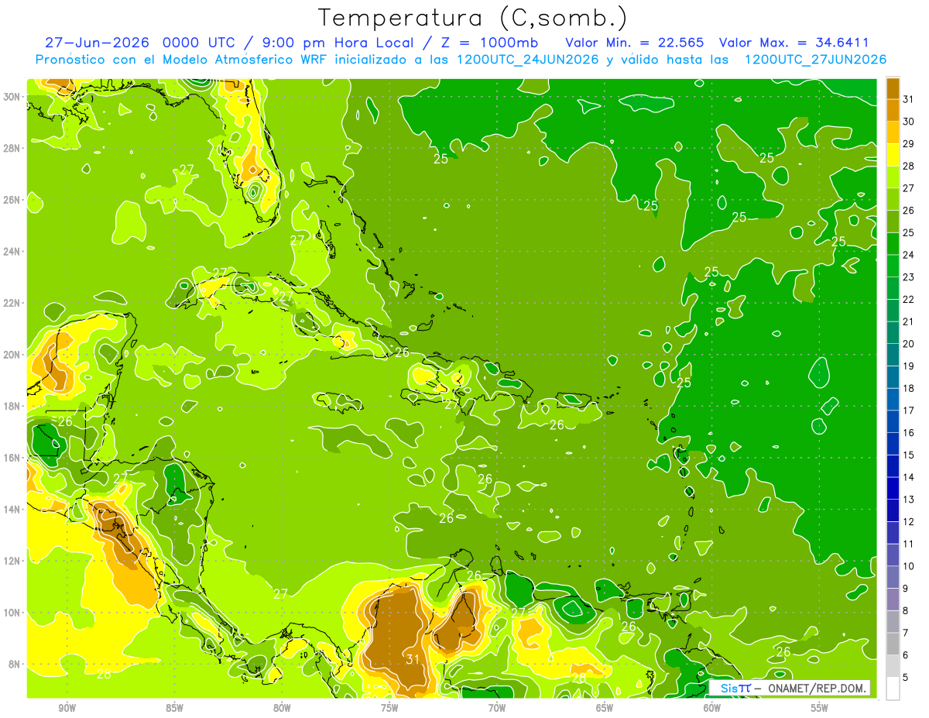The image size is (929, 718).
Task: Click the '30N' latitude axis label
Action: coord(12,97)
